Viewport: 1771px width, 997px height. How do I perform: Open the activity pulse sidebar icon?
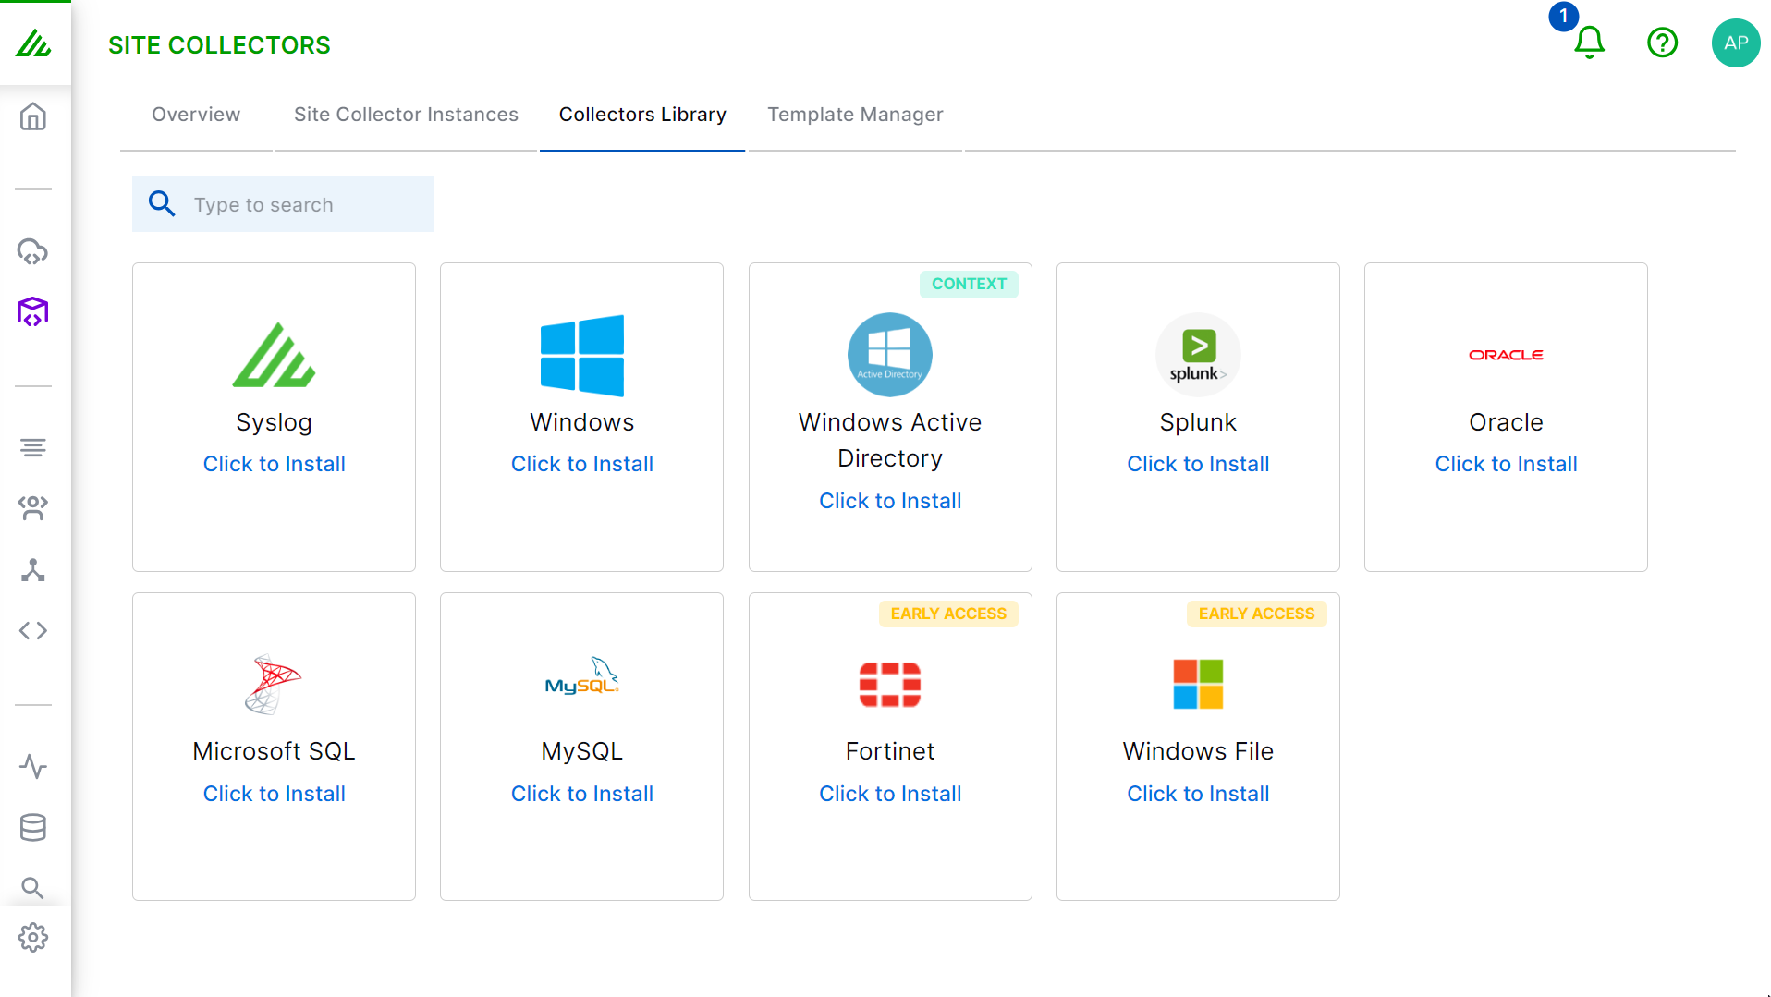(x=33, y=767)
